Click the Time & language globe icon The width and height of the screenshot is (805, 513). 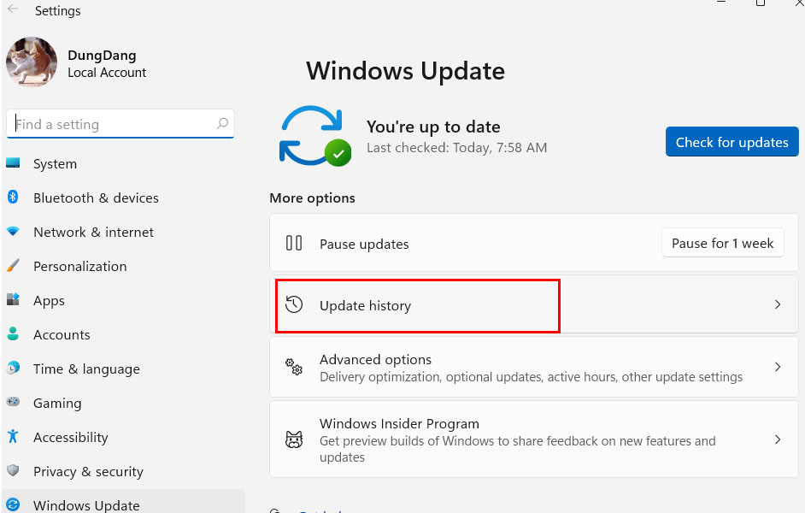coord(13,368)
